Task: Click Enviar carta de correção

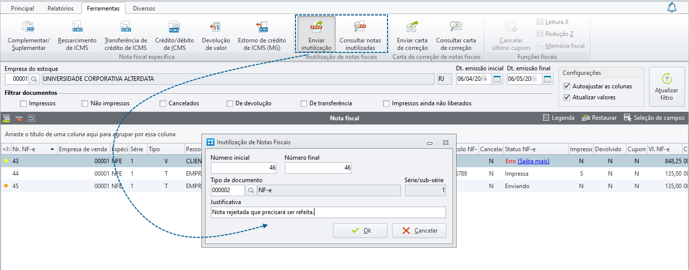Action: tap(412, 35)
